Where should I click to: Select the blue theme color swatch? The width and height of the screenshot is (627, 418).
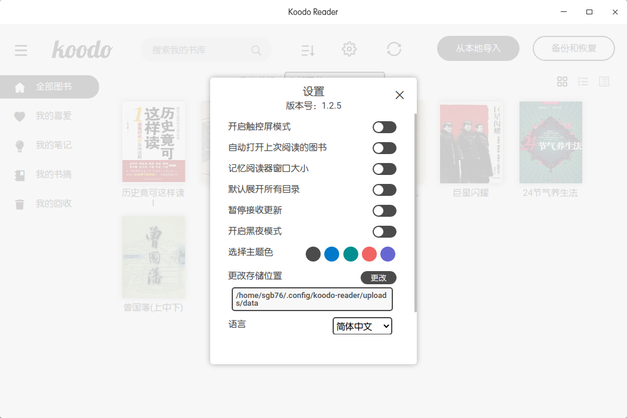(x=331, y=254)
